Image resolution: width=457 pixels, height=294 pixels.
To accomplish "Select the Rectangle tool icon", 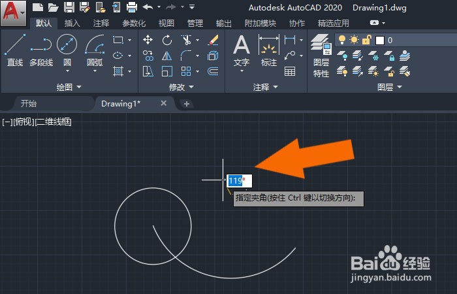I will click(x=118, y=40).
